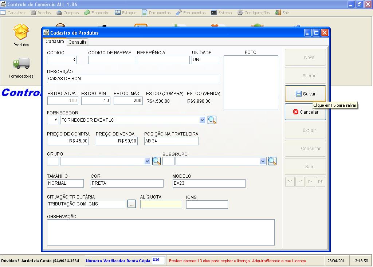Click magnifier search next to Fornecedor

212,120
